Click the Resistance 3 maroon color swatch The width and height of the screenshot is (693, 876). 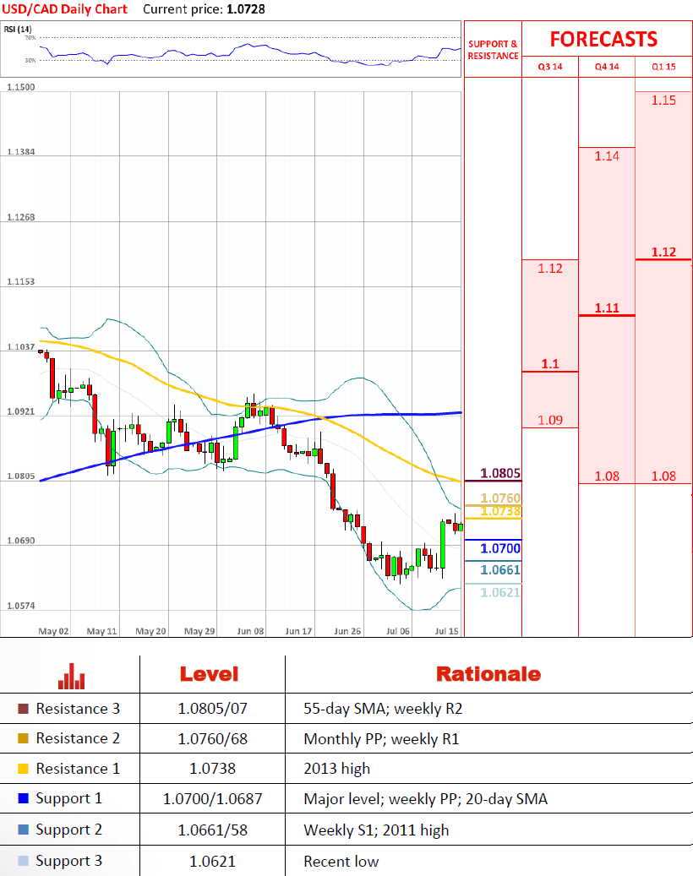tap(23, 709)
